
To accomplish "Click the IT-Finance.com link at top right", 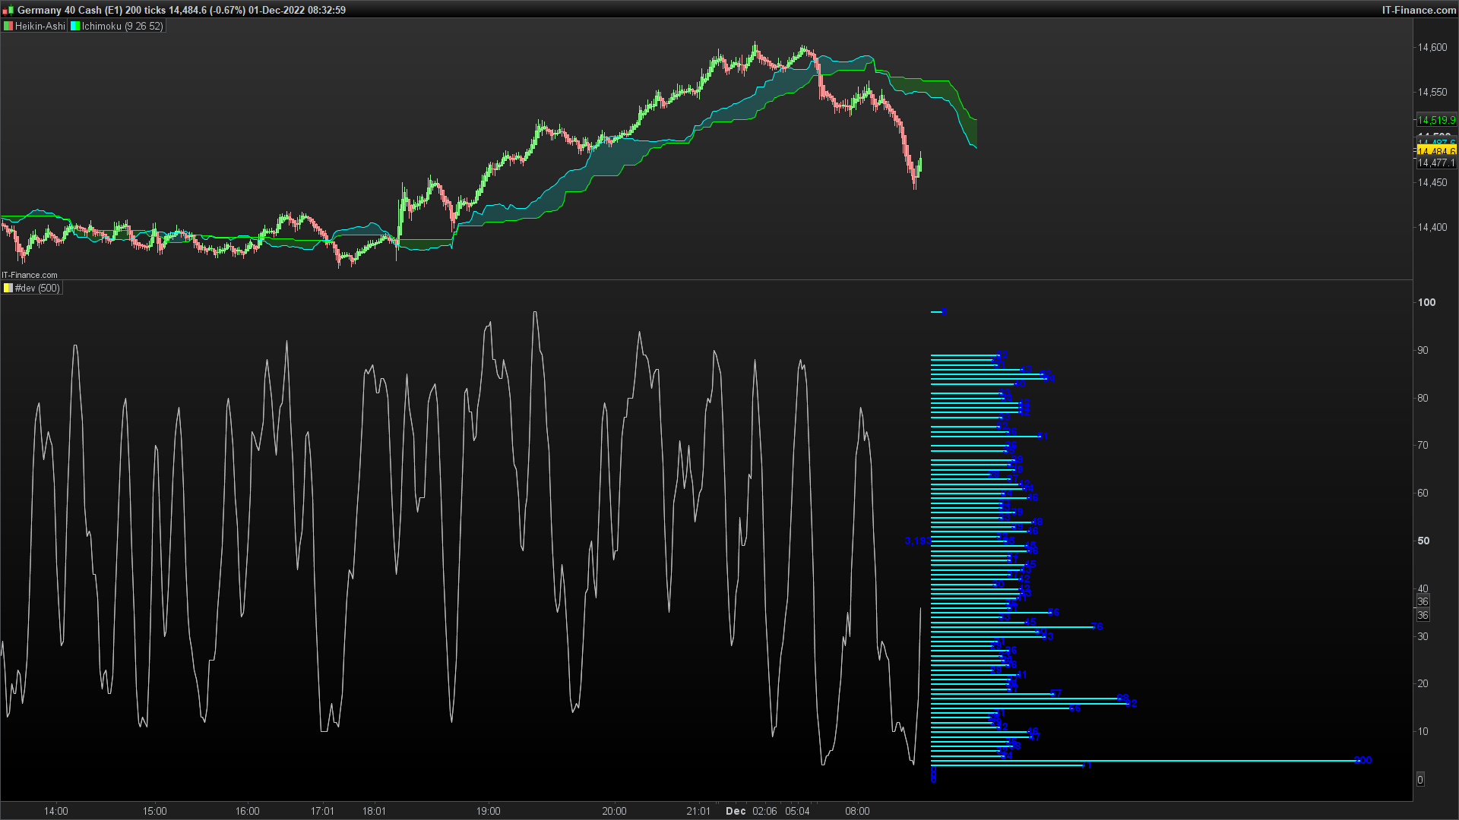I will coord(1419,10).
